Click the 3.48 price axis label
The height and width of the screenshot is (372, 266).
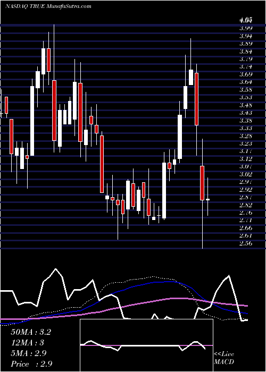click(x=246, y=105)
